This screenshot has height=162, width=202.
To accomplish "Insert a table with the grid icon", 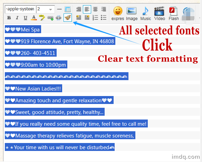I will tap(68, 9).
